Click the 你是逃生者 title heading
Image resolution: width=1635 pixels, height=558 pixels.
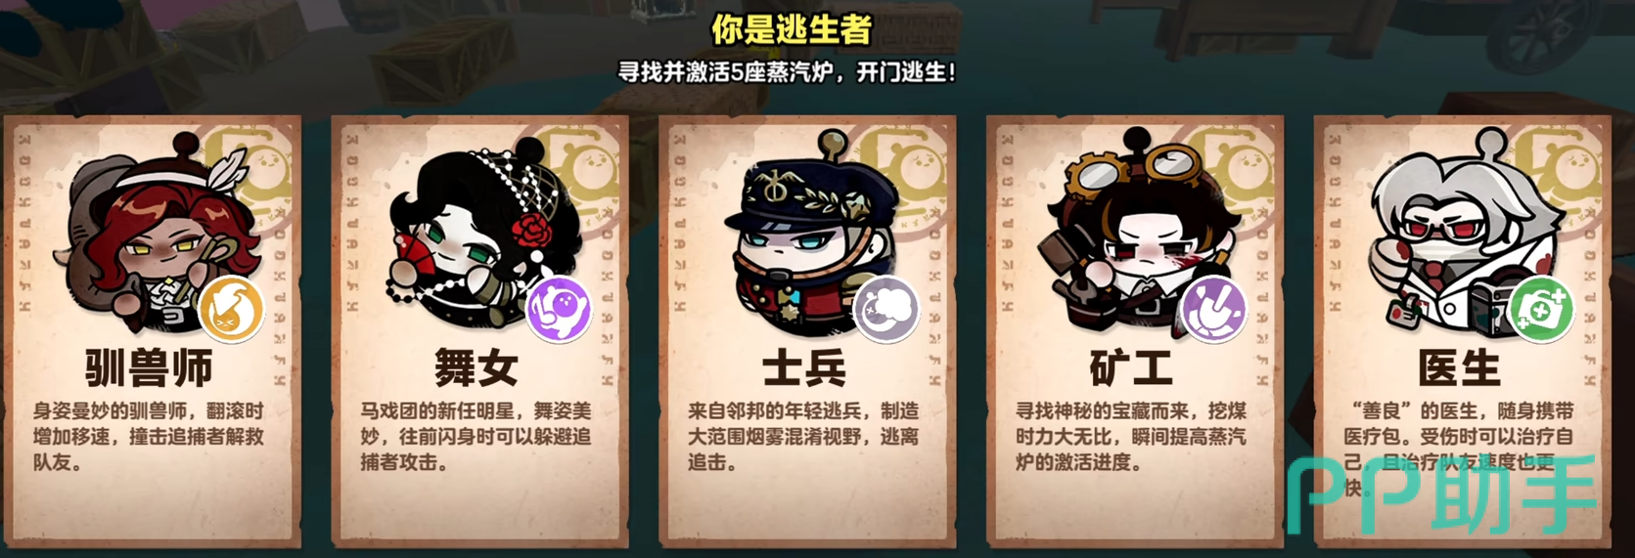click(x=791, y=30)
